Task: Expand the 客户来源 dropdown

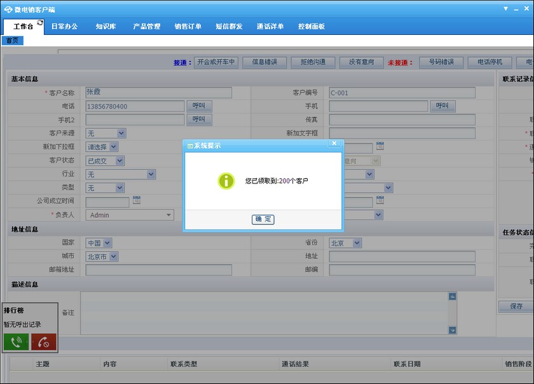Action: click(x=121, y=133)
